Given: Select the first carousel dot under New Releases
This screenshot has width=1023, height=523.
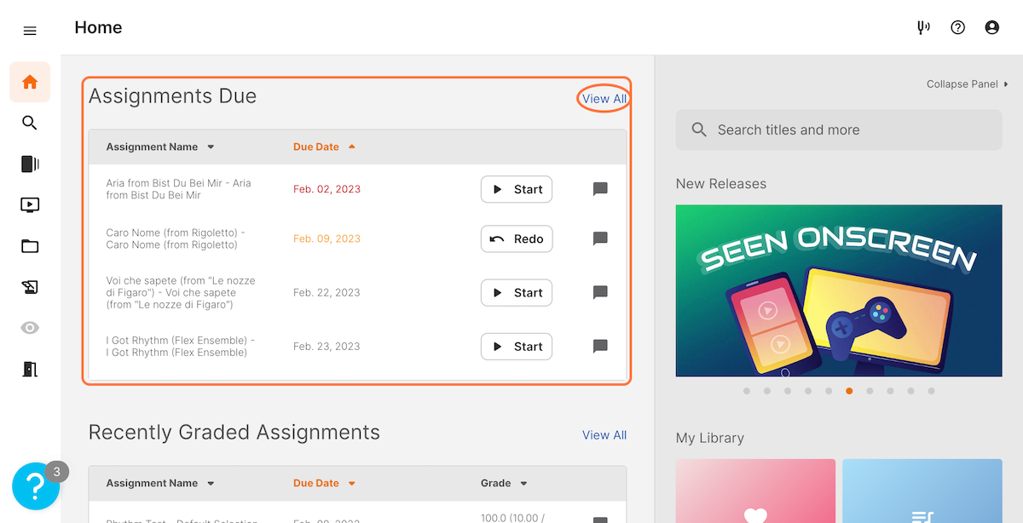Looking at the screenshot, I should click(747, 391).
